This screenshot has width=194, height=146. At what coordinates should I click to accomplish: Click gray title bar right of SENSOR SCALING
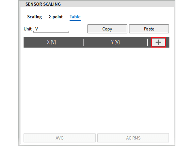point(117,4)
